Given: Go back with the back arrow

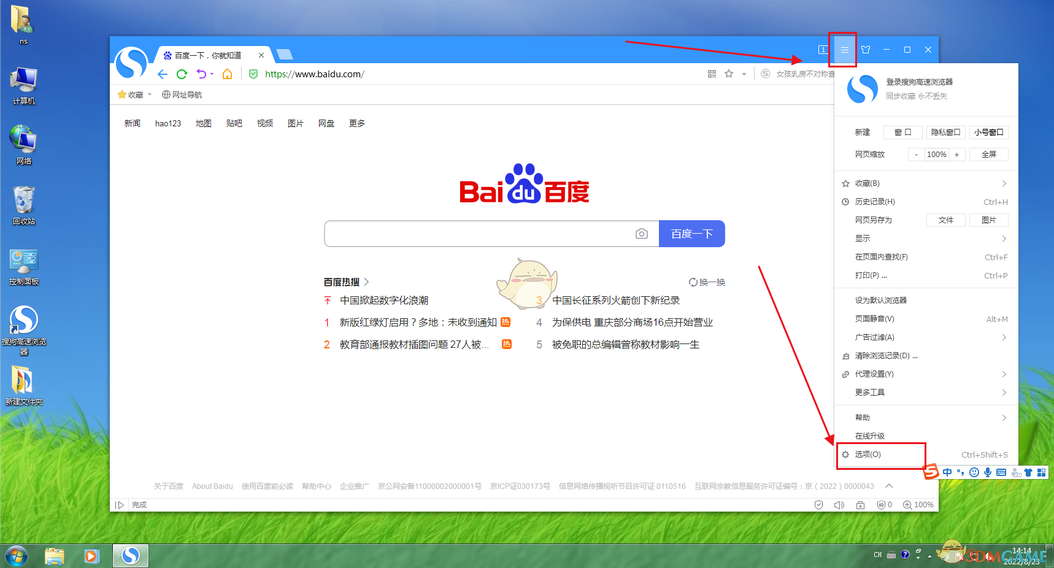Looking at the screenshot, I should (162, 74).
